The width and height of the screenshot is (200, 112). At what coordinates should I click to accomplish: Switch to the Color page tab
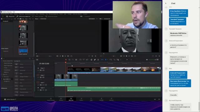tap(91, 99)
